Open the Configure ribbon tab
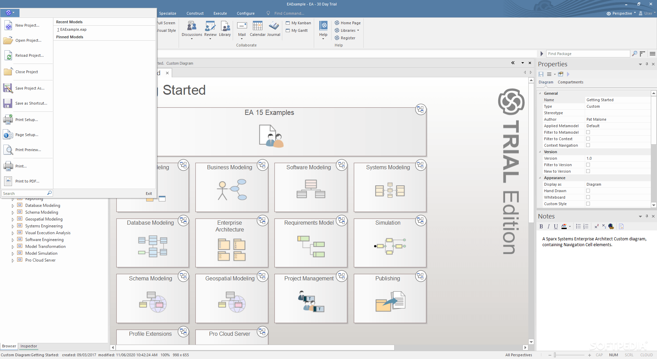The width and height of the screenshot is (657, 359). [x=246, y=13]
